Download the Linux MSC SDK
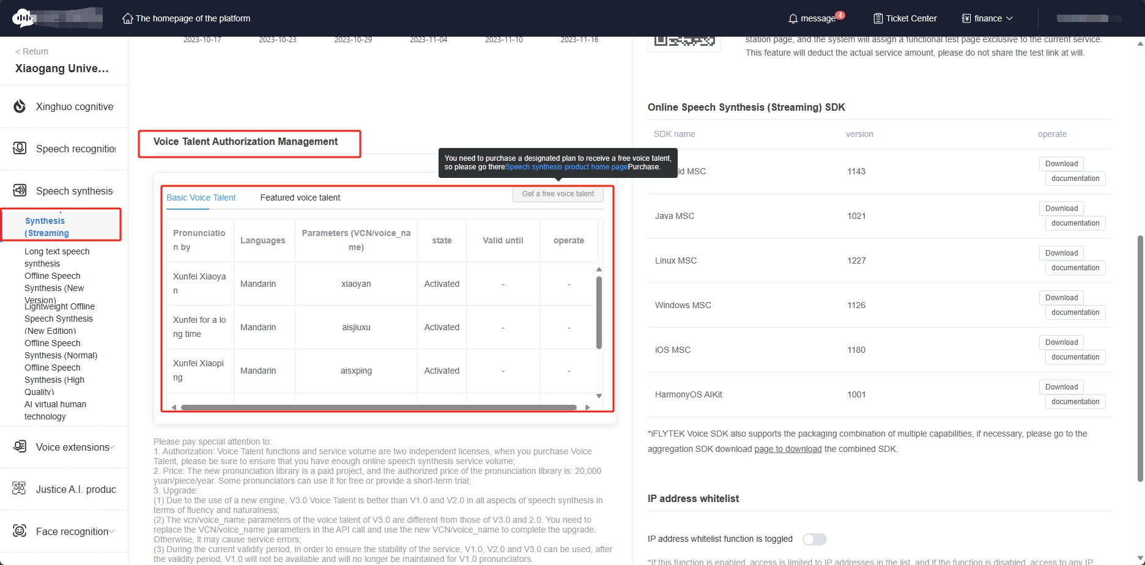1145x565 pixels. pyautogui.click(x=1061, y=253)
